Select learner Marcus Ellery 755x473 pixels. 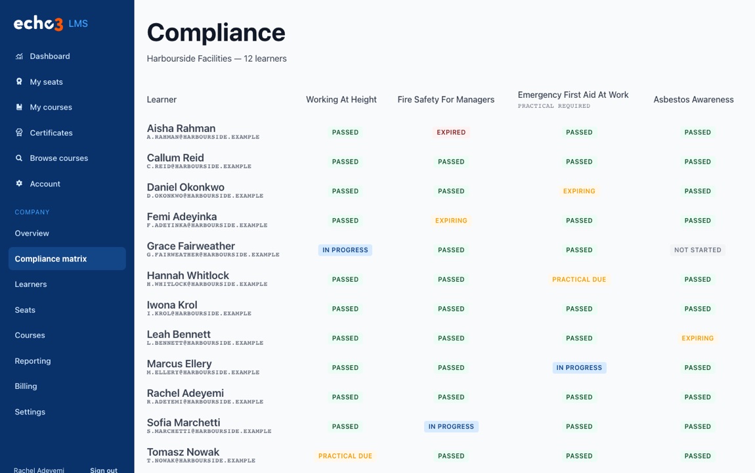[179, 364]
